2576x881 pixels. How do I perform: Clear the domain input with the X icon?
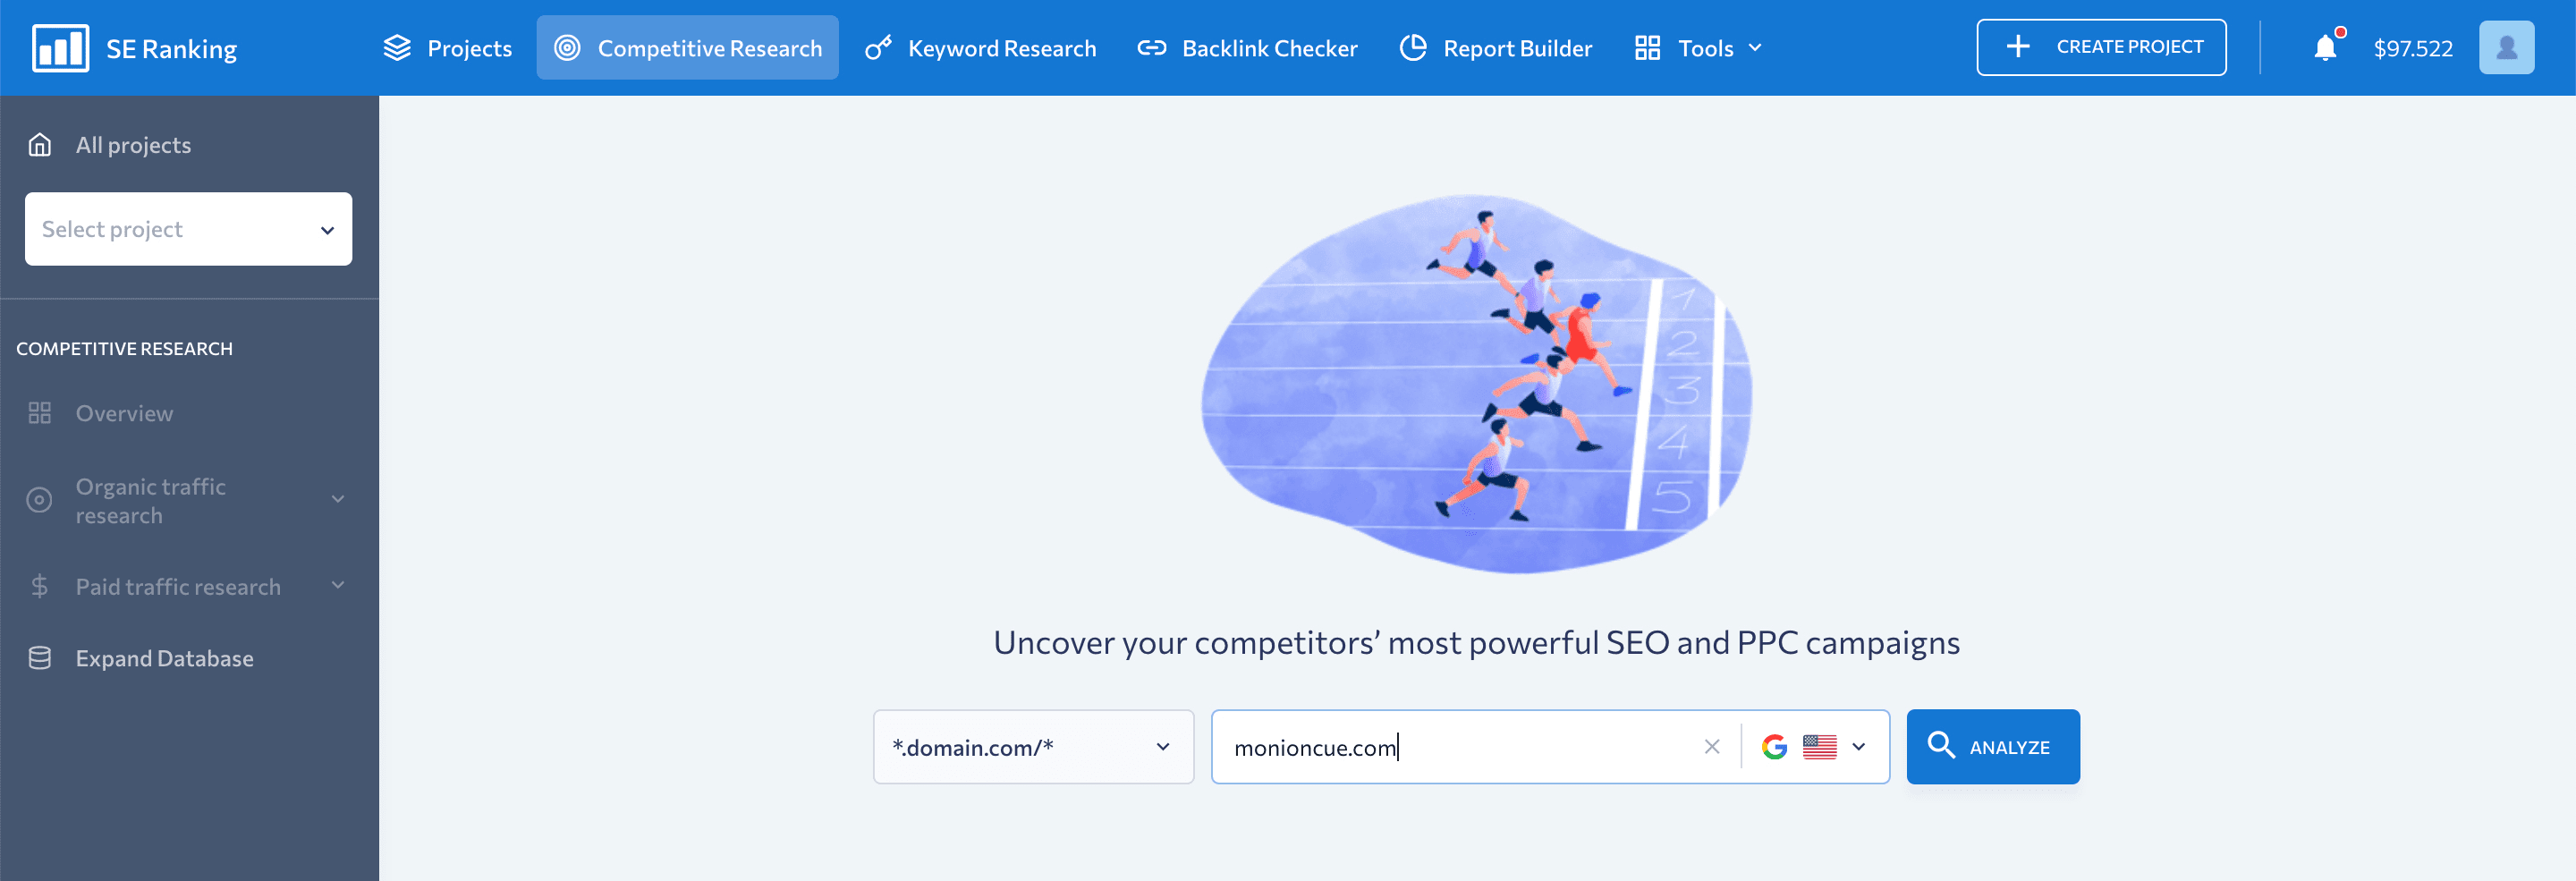[1711, 747]
